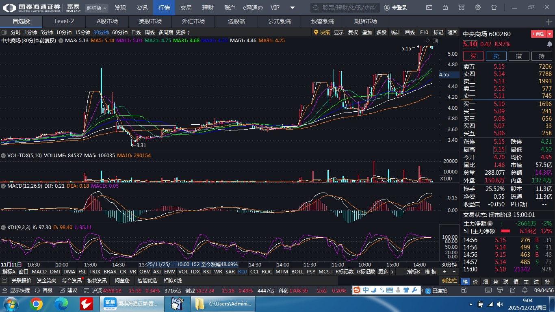Screen dimensions: 555x312
Task: Switch to the 日线 daily chart period
Action: 136,32
